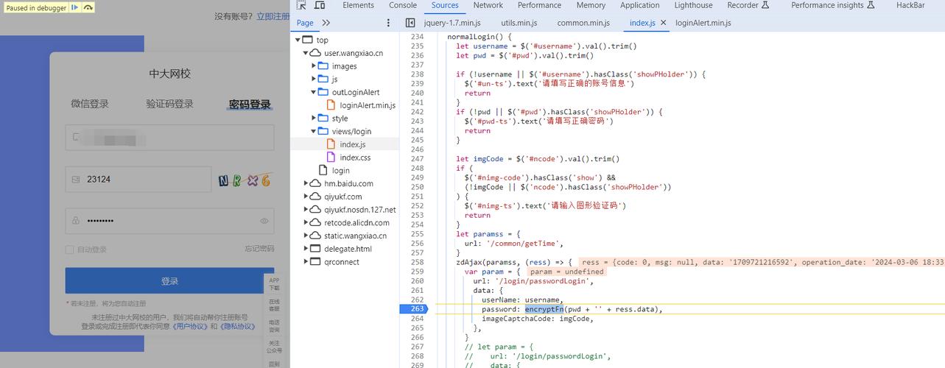Click the Recorder tab flask icon
Image resolution: width=945 pixels, height=368 pixels.
click(765, 5)
